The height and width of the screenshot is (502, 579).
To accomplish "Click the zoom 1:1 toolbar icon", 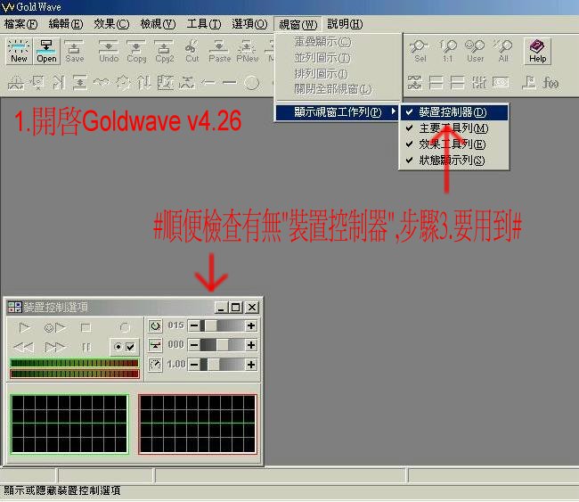I will pyautogui.click(x=448, y=52).
